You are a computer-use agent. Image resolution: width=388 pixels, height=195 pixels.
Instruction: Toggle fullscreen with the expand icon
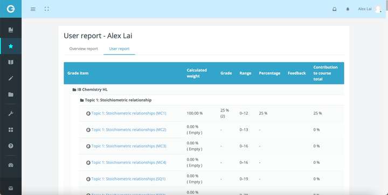[x=47, y=9]
